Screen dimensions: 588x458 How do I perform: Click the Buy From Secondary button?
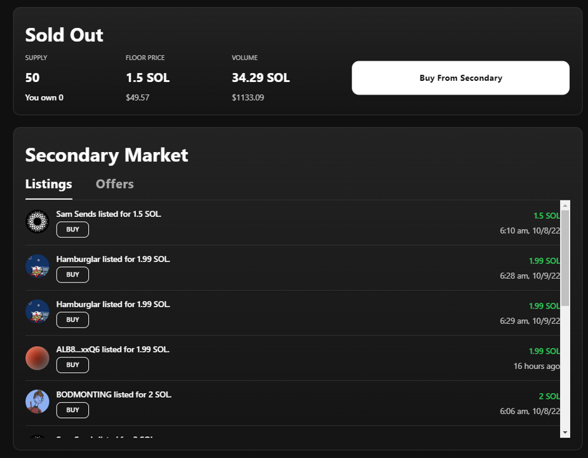460,78
